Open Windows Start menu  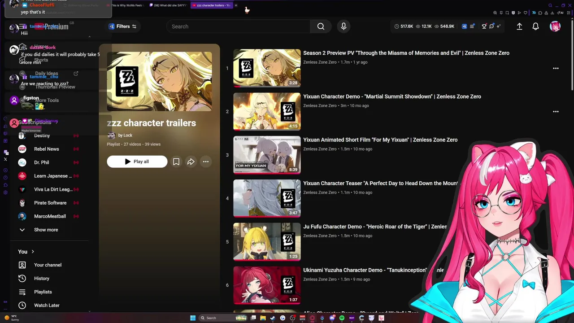193,318
